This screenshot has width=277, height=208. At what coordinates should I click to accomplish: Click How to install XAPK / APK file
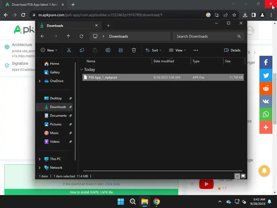click(x=91, y=192)
